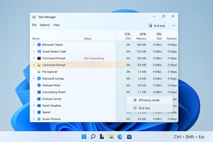
Task: Sort by the Name column header
Action: [36, 38]
